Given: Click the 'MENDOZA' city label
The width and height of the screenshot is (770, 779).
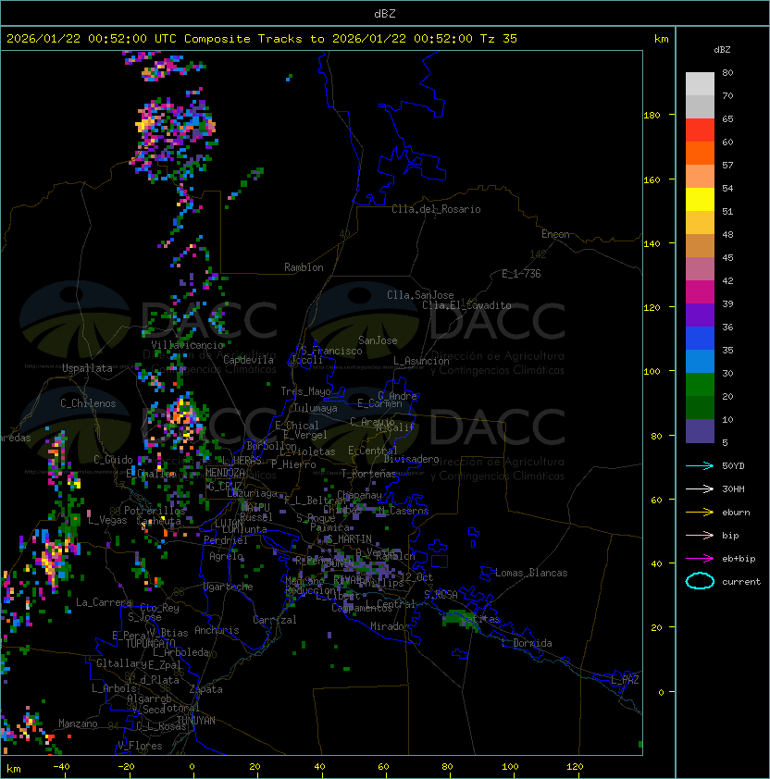Looking at the screenshot, I should [x=225, y=473].
